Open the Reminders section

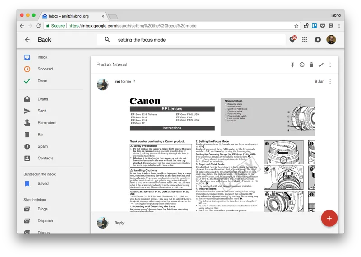46,123
